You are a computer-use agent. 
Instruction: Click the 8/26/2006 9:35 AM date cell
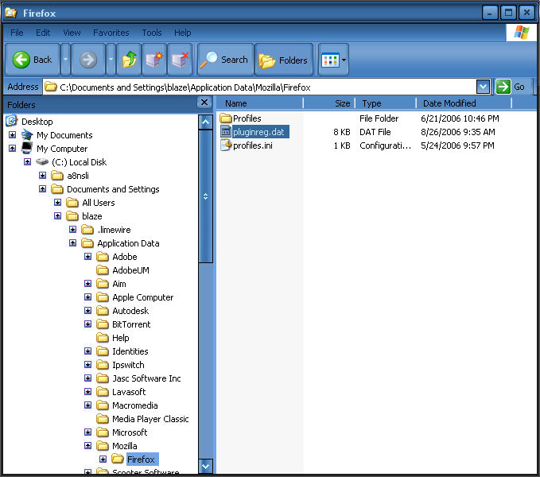(x=458, y=132)
